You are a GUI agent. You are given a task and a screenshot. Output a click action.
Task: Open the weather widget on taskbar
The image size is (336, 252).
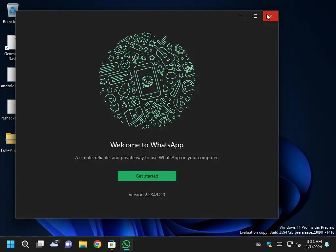54,244
